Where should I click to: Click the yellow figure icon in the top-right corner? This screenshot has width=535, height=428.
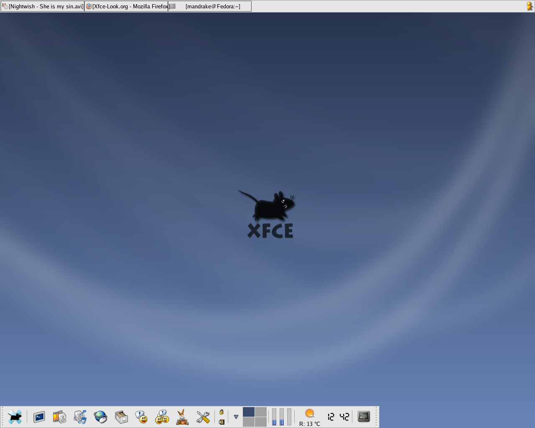[x=530, y=6]
